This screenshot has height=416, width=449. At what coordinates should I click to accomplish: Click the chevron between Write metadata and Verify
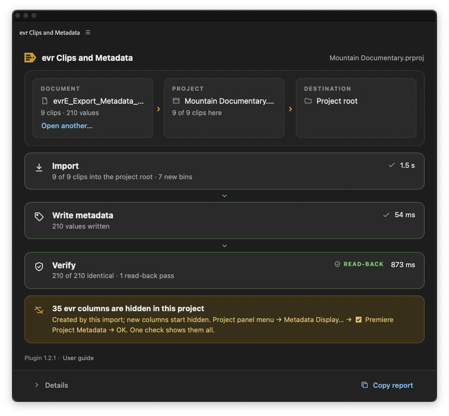pyautogui.click(x=225, y=245)
